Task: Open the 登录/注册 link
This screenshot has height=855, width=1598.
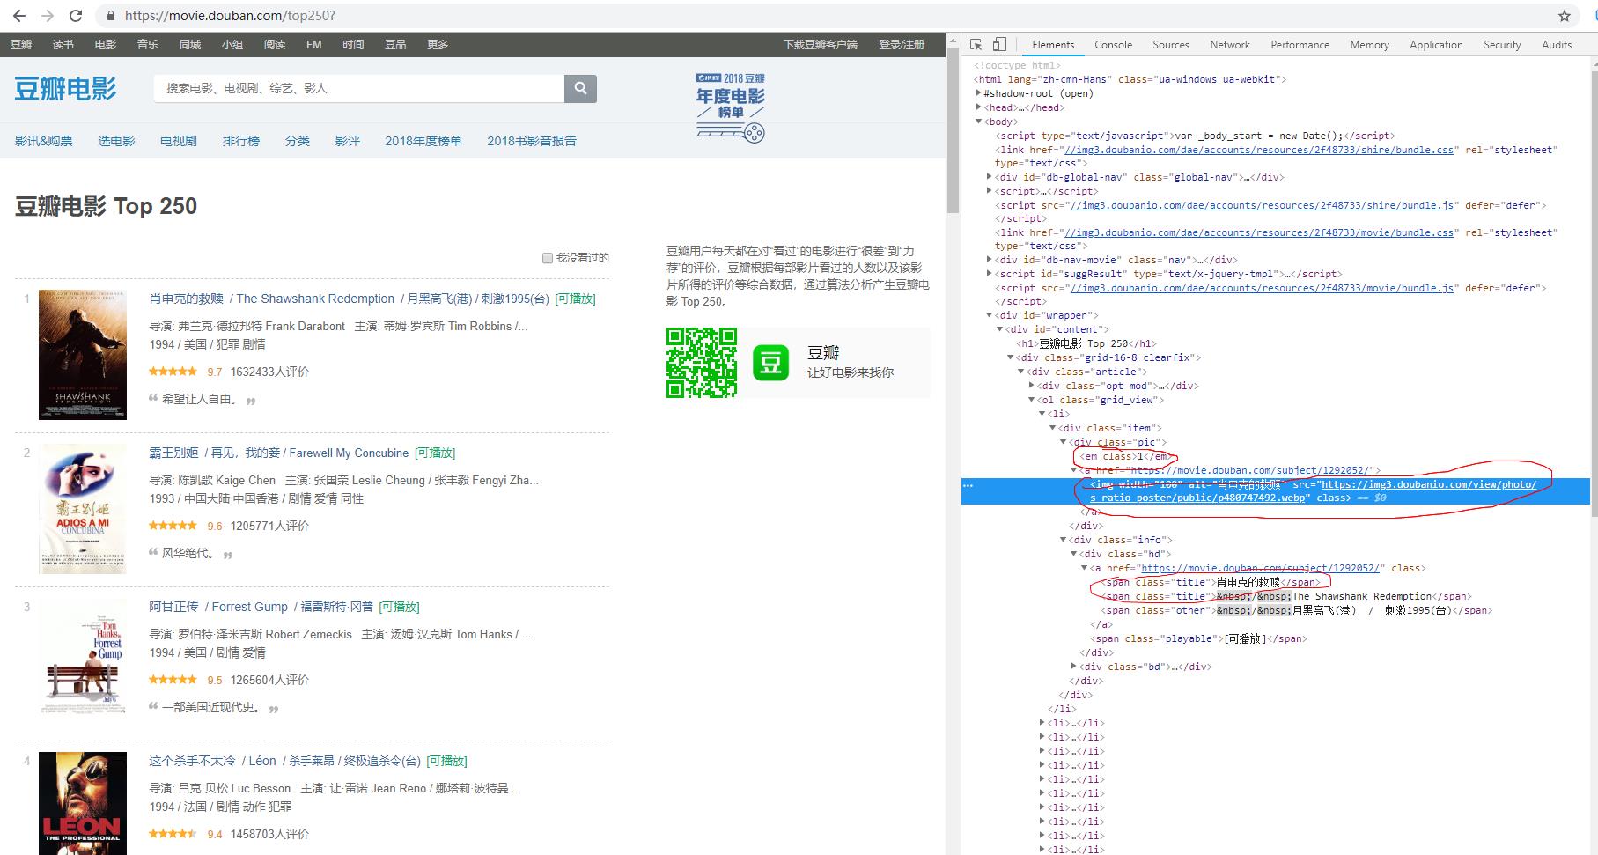Action: pyautogui.click(x=900, y=44)
